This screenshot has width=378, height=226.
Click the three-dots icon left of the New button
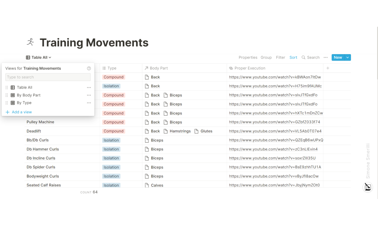325,57
